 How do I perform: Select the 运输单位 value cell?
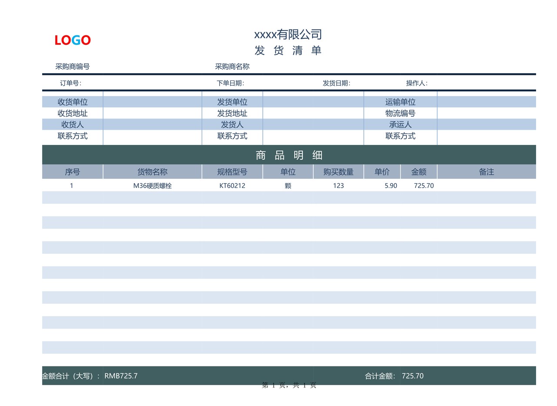[x=486, y=101]
